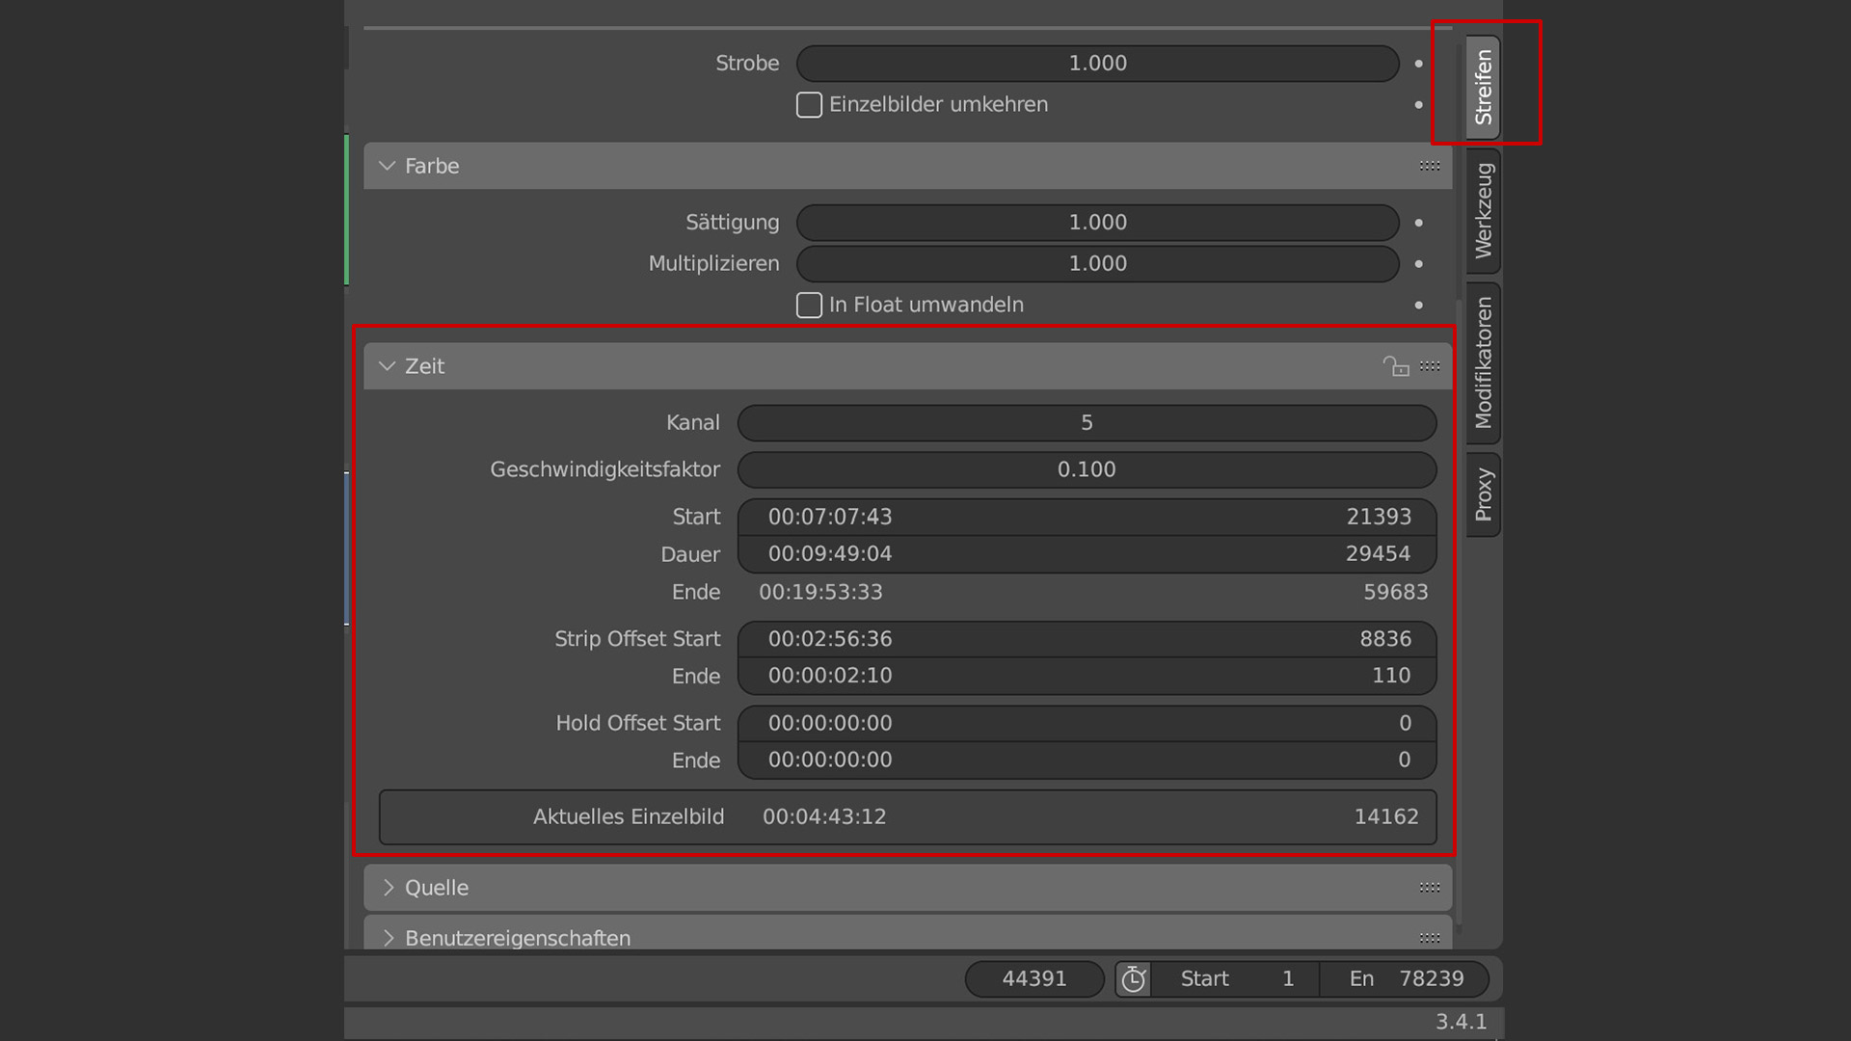Switch to the Werkzeug tab
This screenshot has width=1851, height=1041.
[x=1483, y=211]
